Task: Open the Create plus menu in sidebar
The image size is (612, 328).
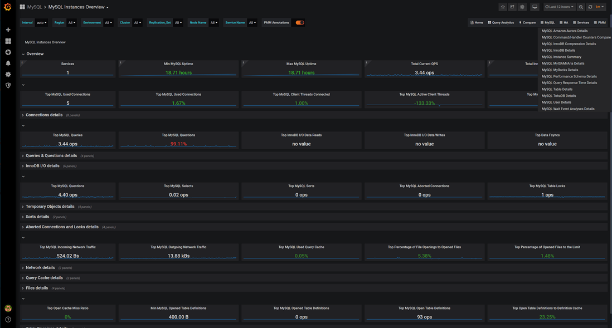Action: 8,30
